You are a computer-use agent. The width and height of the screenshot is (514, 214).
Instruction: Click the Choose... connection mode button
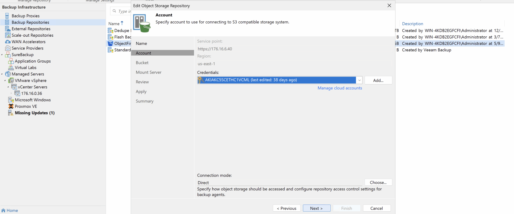tap(378, 182)
